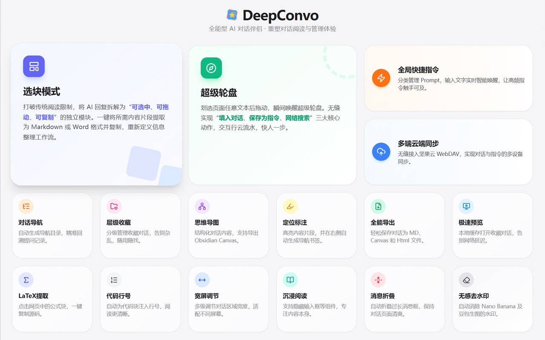Click the 超级轮盘 heading
The height and width of the screenshot is (340, 545).
coord(219,93)
